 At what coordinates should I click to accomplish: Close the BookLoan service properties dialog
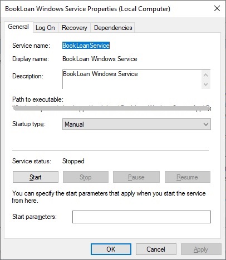click(217, 8)
